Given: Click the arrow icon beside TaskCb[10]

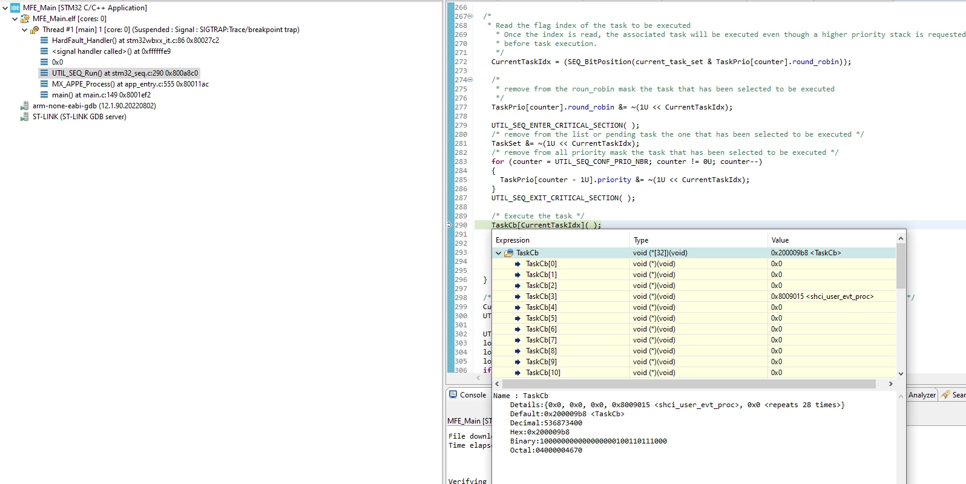Looking at the screenshot, I should coord(517,373).
